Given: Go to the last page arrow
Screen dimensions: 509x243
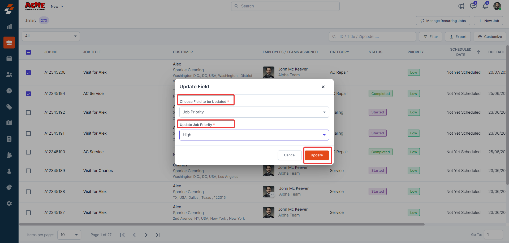Looking at the screenshot, I should pos(158,235).
